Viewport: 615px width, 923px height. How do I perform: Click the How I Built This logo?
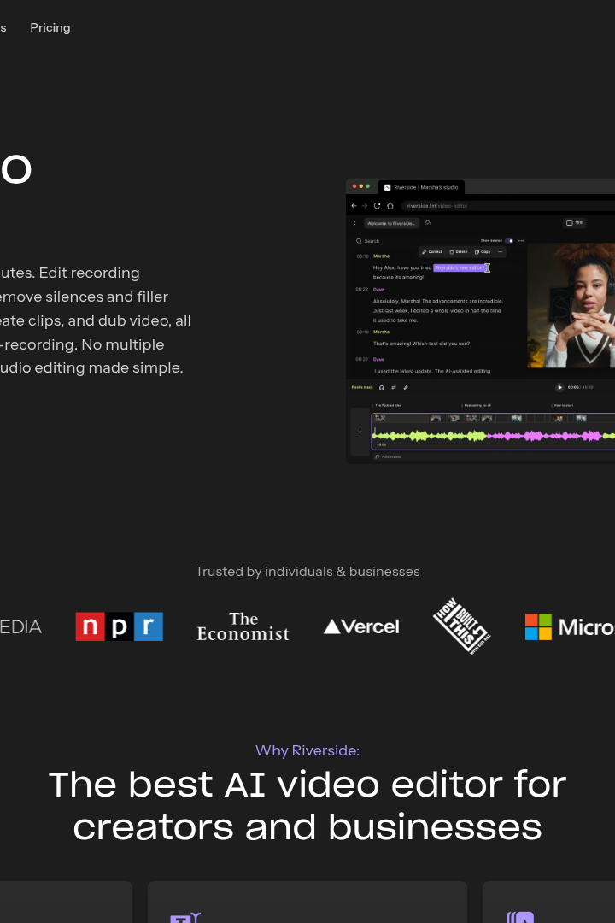(462, 626)
